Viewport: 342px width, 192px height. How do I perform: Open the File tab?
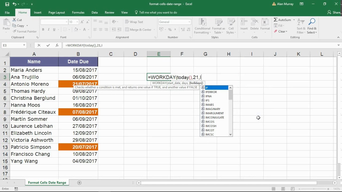7,13
